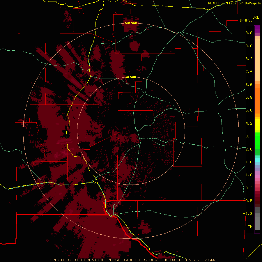The image size is (262, 262).
Task: Click the bright green segment of the color bar
Action: [x=257, y=140]
